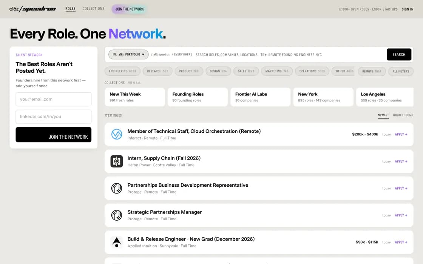Open the IN: a16z PORTFOLIO dropdown
The image size is (423, 264).
(128, 54)
